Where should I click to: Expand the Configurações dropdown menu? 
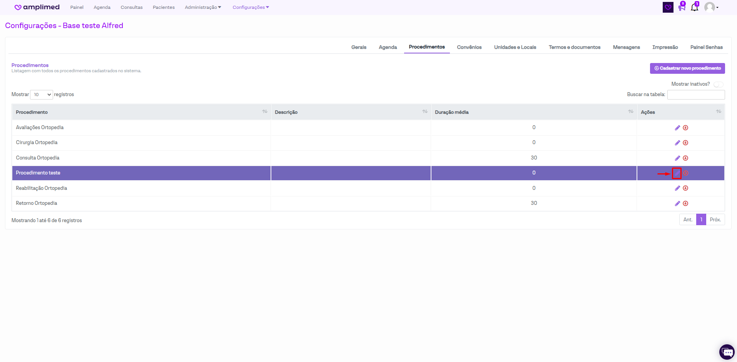point(251,7)
